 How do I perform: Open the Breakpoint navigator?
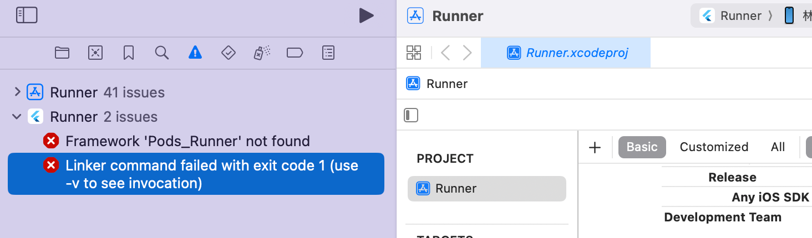pos(295,53)
